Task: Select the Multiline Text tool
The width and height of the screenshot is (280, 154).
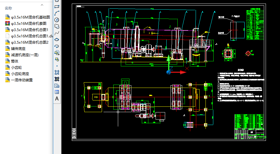Action: [57, 99]
